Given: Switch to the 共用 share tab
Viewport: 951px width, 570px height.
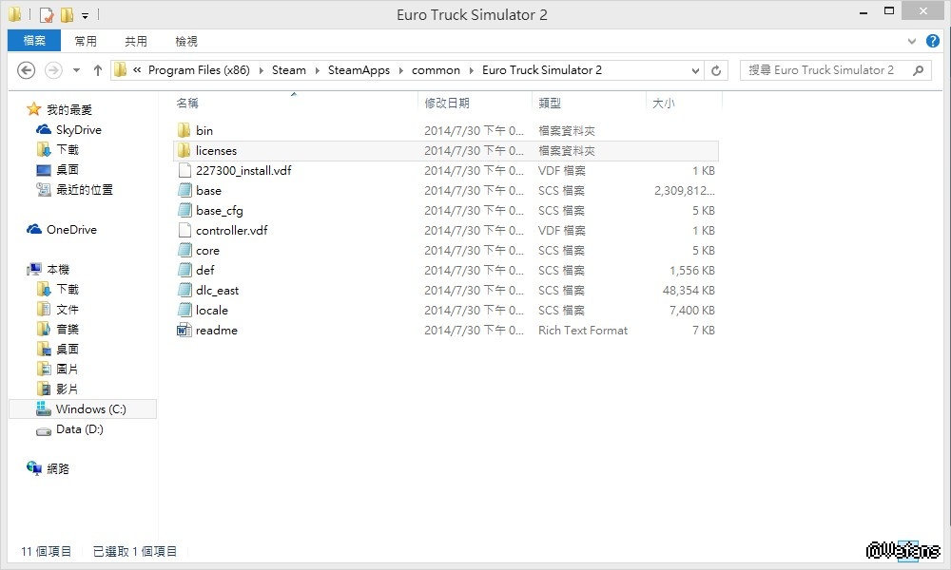Looking at the screenshot, I should point(136,41).
